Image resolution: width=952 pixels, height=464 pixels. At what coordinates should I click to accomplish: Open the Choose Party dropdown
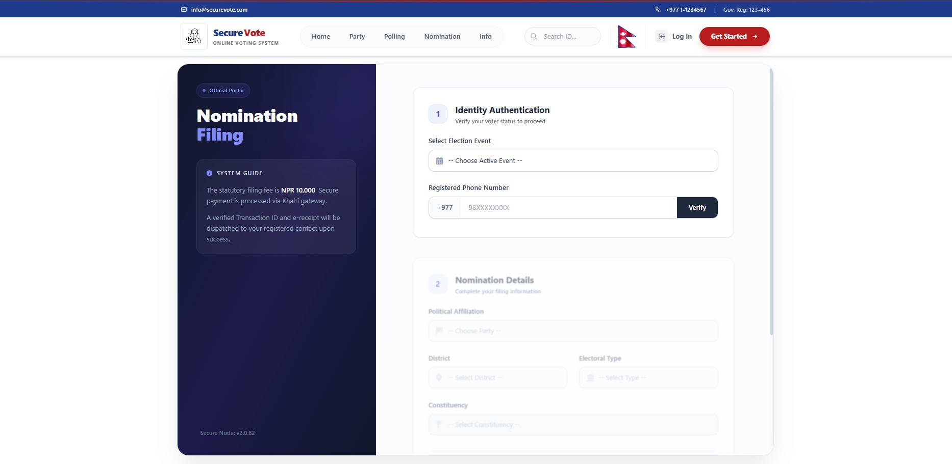573,331
